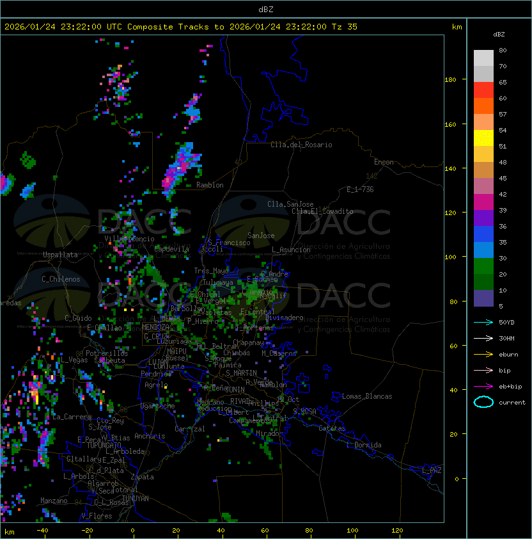Select the magenta 39-42 dBZ swatch
This screenshot has height=539, width=532.
coord(483,202)
